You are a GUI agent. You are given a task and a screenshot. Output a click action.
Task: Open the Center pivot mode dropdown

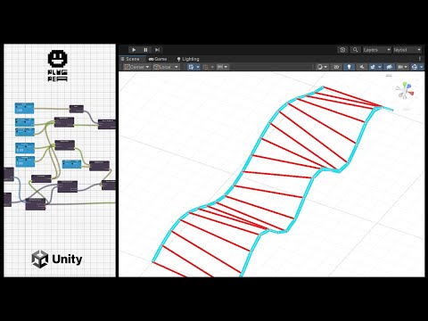coord(137,67)
